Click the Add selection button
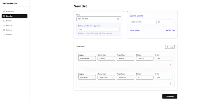This screenshot has width=221, height=101. coord(170,47)
